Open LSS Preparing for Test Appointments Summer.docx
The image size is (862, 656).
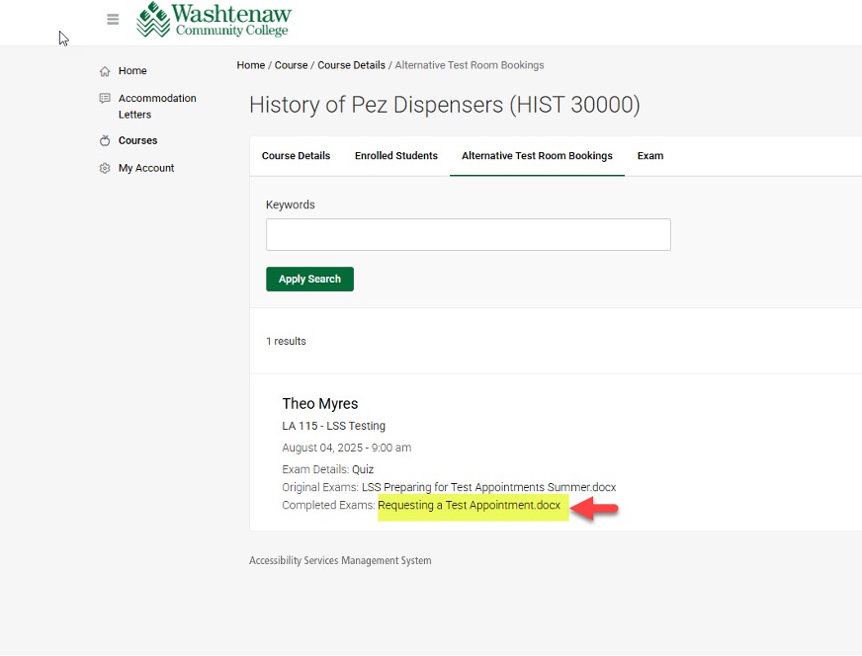[x=488, y=487]
